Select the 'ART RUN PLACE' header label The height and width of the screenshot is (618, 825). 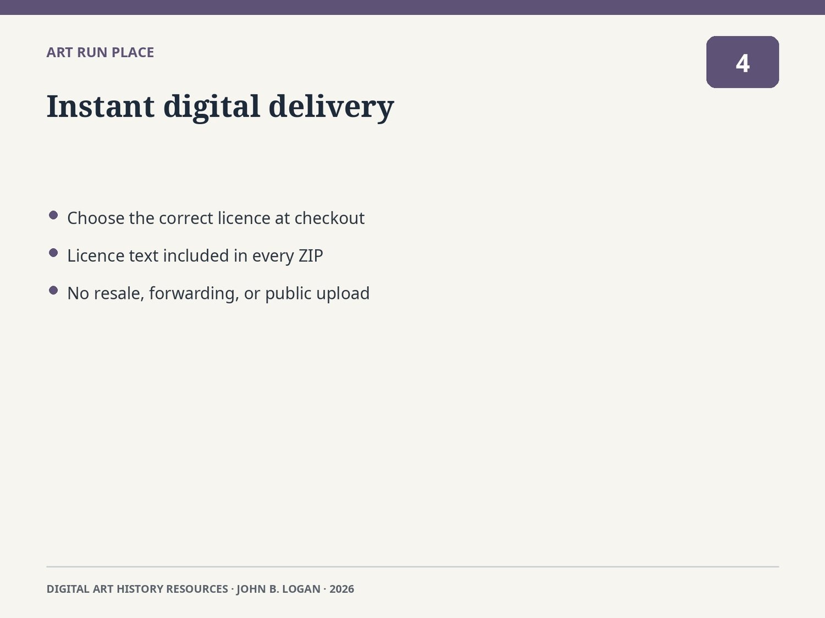click(x=100, y=52)
